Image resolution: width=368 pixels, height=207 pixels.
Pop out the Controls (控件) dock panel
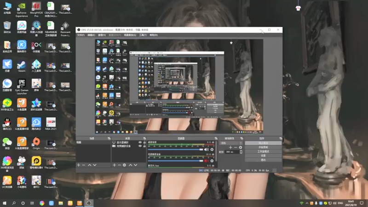click(x=281, y=138)
